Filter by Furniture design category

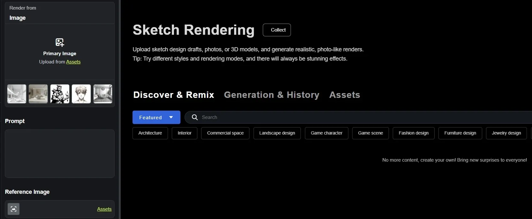pyautogui.click(x=460, y=133)
